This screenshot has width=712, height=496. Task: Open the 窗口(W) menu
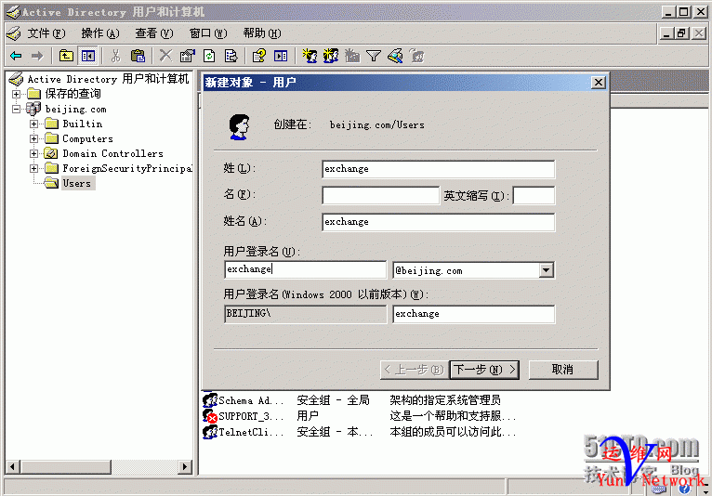click(208, 33)
